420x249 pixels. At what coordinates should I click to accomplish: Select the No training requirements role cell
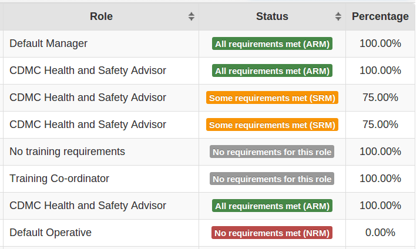68,152
